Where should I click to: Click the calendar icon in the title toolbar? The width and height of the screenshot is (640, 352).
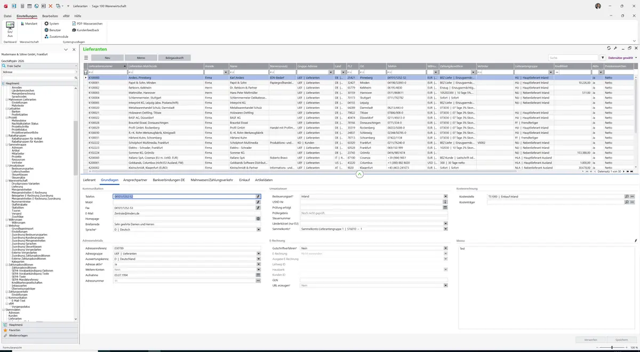(29, 6)
